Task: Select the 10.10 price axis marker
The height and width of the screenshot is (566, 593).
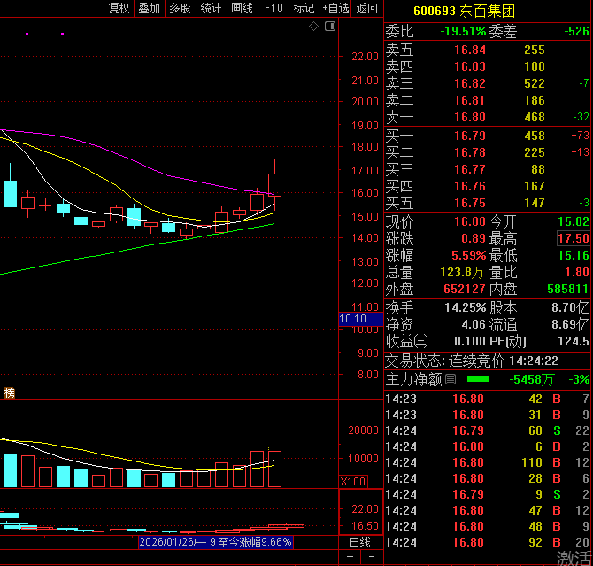Action: [361, 319]
